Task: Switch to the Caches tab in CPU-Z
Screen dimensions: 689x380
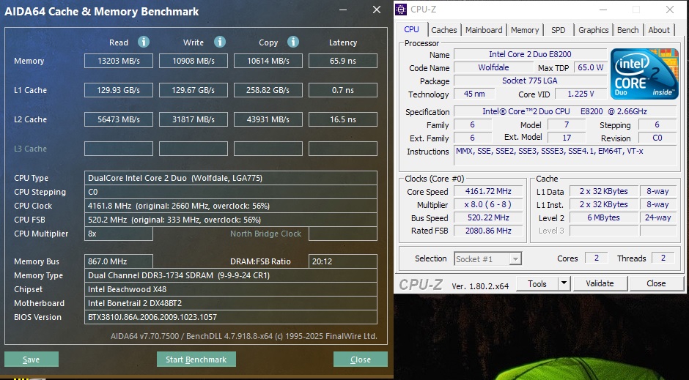Action: (443, 30)
